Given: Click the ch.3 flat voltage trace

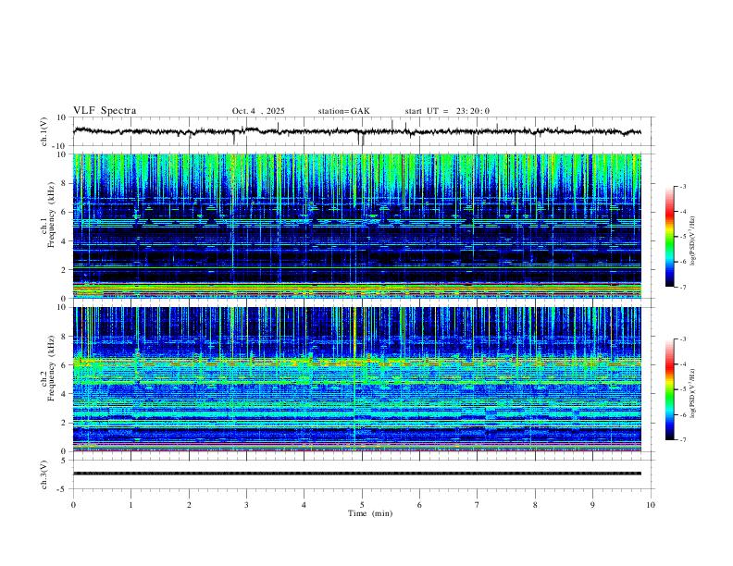Looking at the screenshot, I should tap(357, 474).
